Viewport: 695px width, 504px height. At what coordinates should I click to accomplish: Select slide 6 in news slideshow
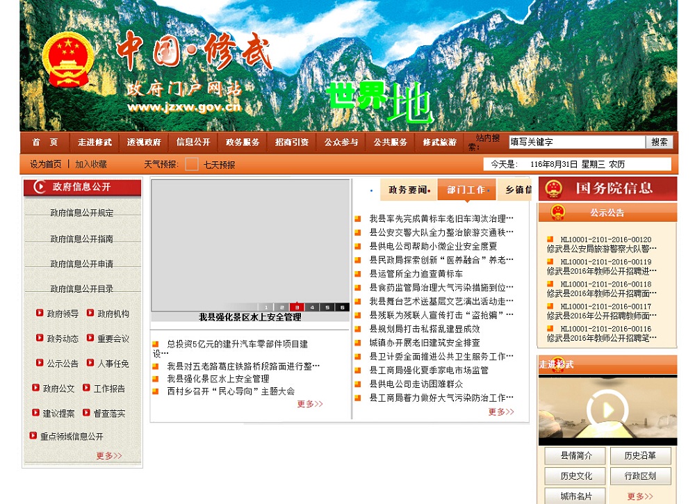point(342,307)
